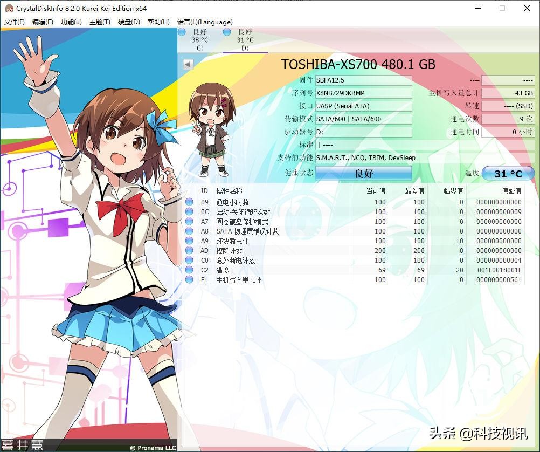This screenshot has height=452, width=540.
Task: Open the 功能(u) menu
Action: [x=71, y=22]
